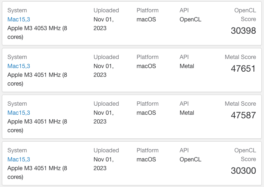Open Mac15,3 link with 30398 OpenCL score
Image resolution: width=264 pixels, height=187 pixels.
pyautogui.click(x=19, y=19)
